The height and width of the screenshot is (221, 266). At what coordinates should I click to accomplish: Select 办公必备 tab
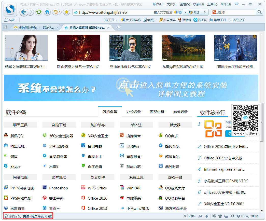[133, 112]
